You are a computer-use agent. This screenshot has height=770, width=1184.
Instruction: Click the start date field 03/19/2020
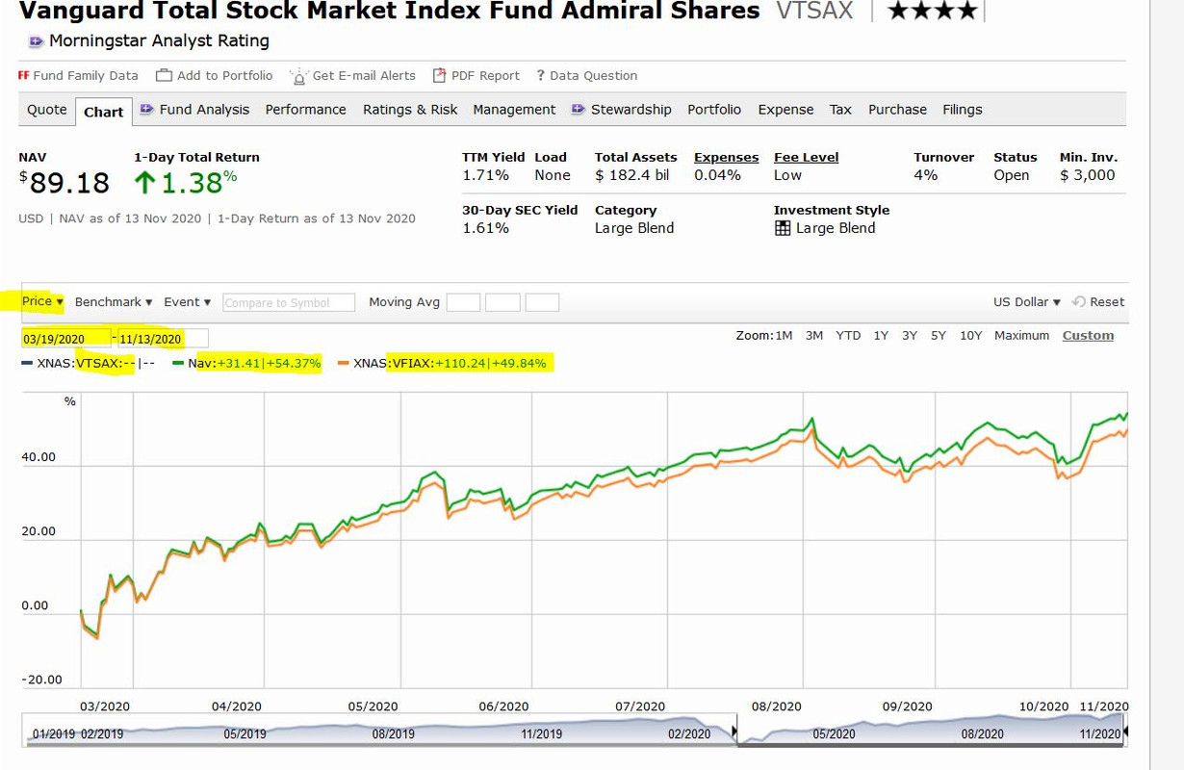point(66,338)
